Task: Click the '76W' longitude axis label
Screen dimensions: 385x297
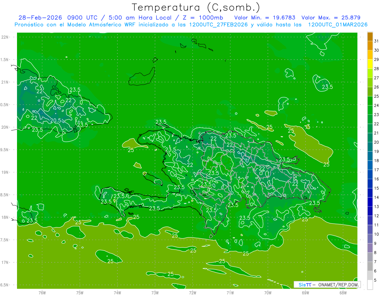Action: [42, 293]
